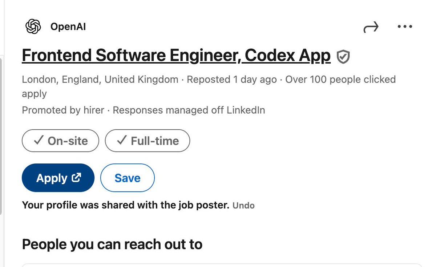Share the job with the arrow icon
The height and width of the screenshot is (267, 436).
371,27
